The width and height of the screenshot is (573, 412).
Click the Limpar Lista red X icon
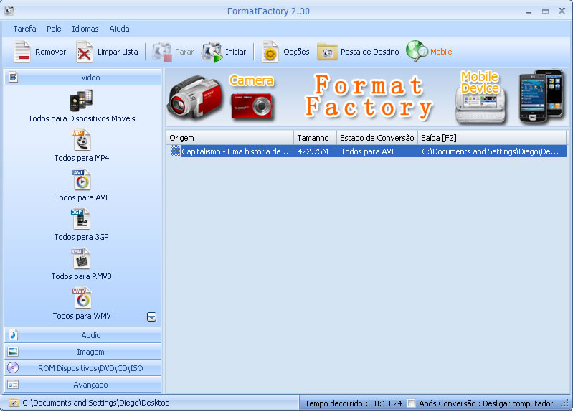(84, 52)
